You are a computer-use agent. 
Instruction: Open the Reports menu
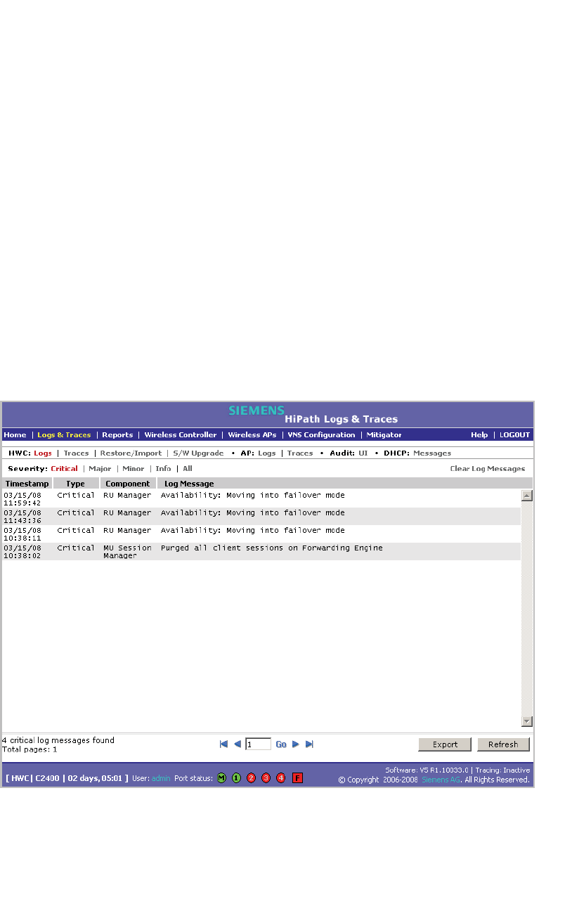click(117, 435)
